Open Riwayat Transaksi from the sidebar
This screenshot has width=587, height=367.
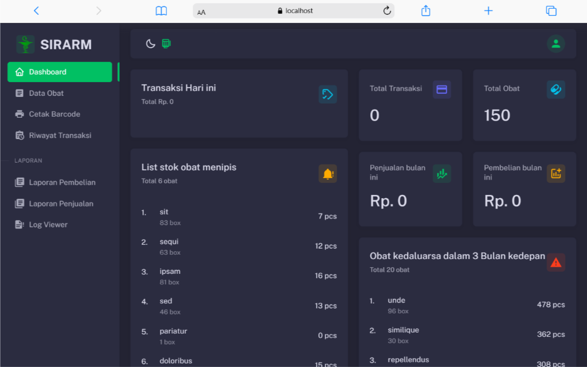coord(60,135)
